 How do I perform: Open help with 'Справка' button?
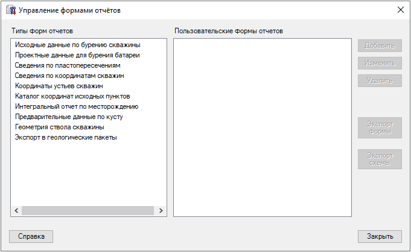(x=31, y=236)
